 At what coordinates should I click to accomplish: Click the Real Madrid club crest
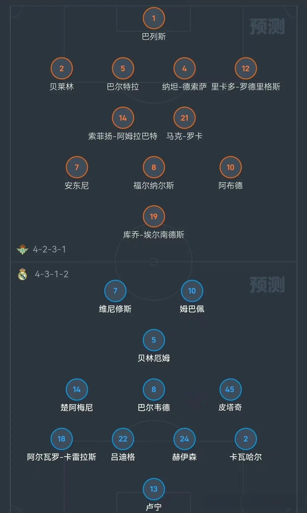23,274
